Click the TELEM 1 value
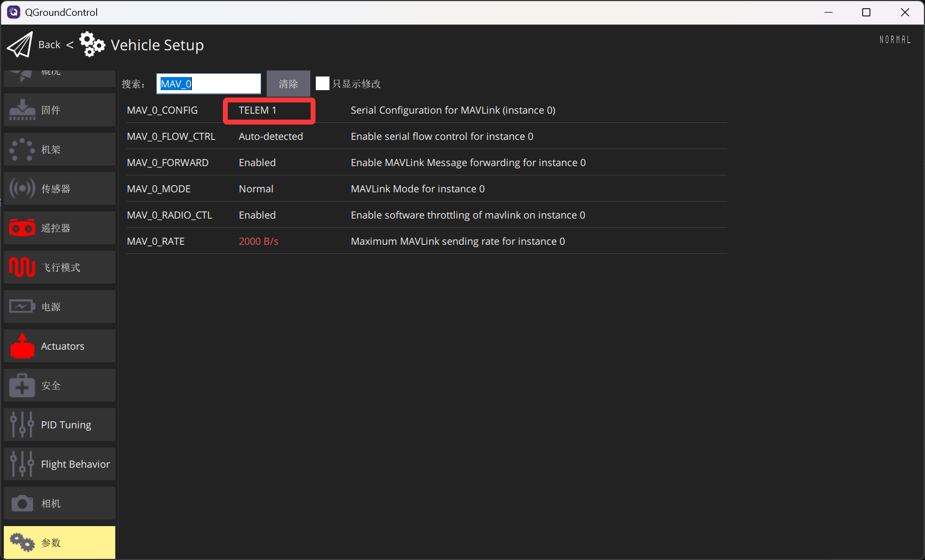The height and width of the screenshot is (560, 925). [258, 110]
